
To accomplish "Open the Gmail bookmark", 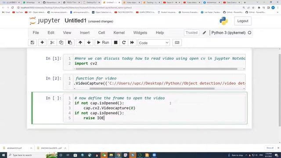I will (x=6, y=12).
